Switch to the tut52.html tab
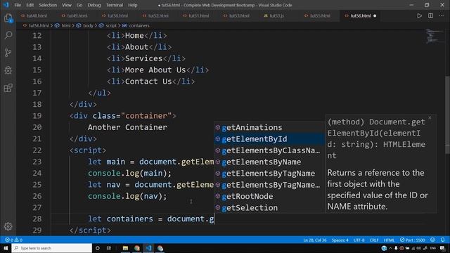The height and width of the screenshot is (253, 450). coord(157,15)
